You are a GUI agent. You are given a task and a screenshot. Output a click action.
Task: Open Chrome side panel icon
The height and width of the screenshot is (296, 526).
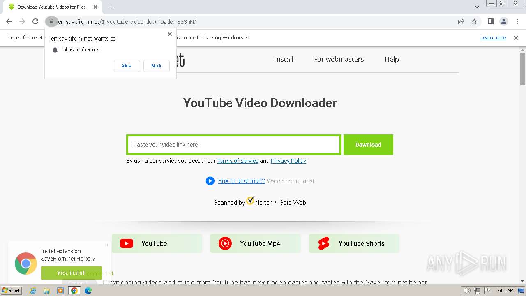(x=490, y=21)
